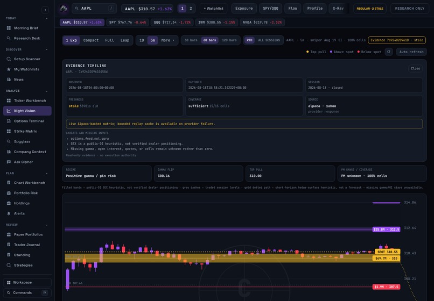Click the Morning Brief grid icon
The width and height of the screenshot is (434, 301).
[x=9, y=28]
